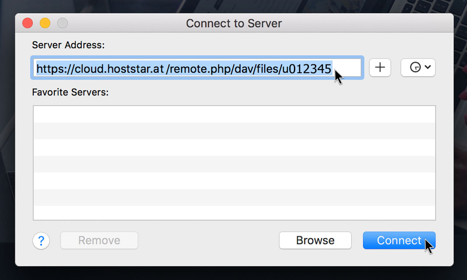Screen dimensions: 467x280
Task: Open help with the question mark button
Action: (x=41, y=241)
